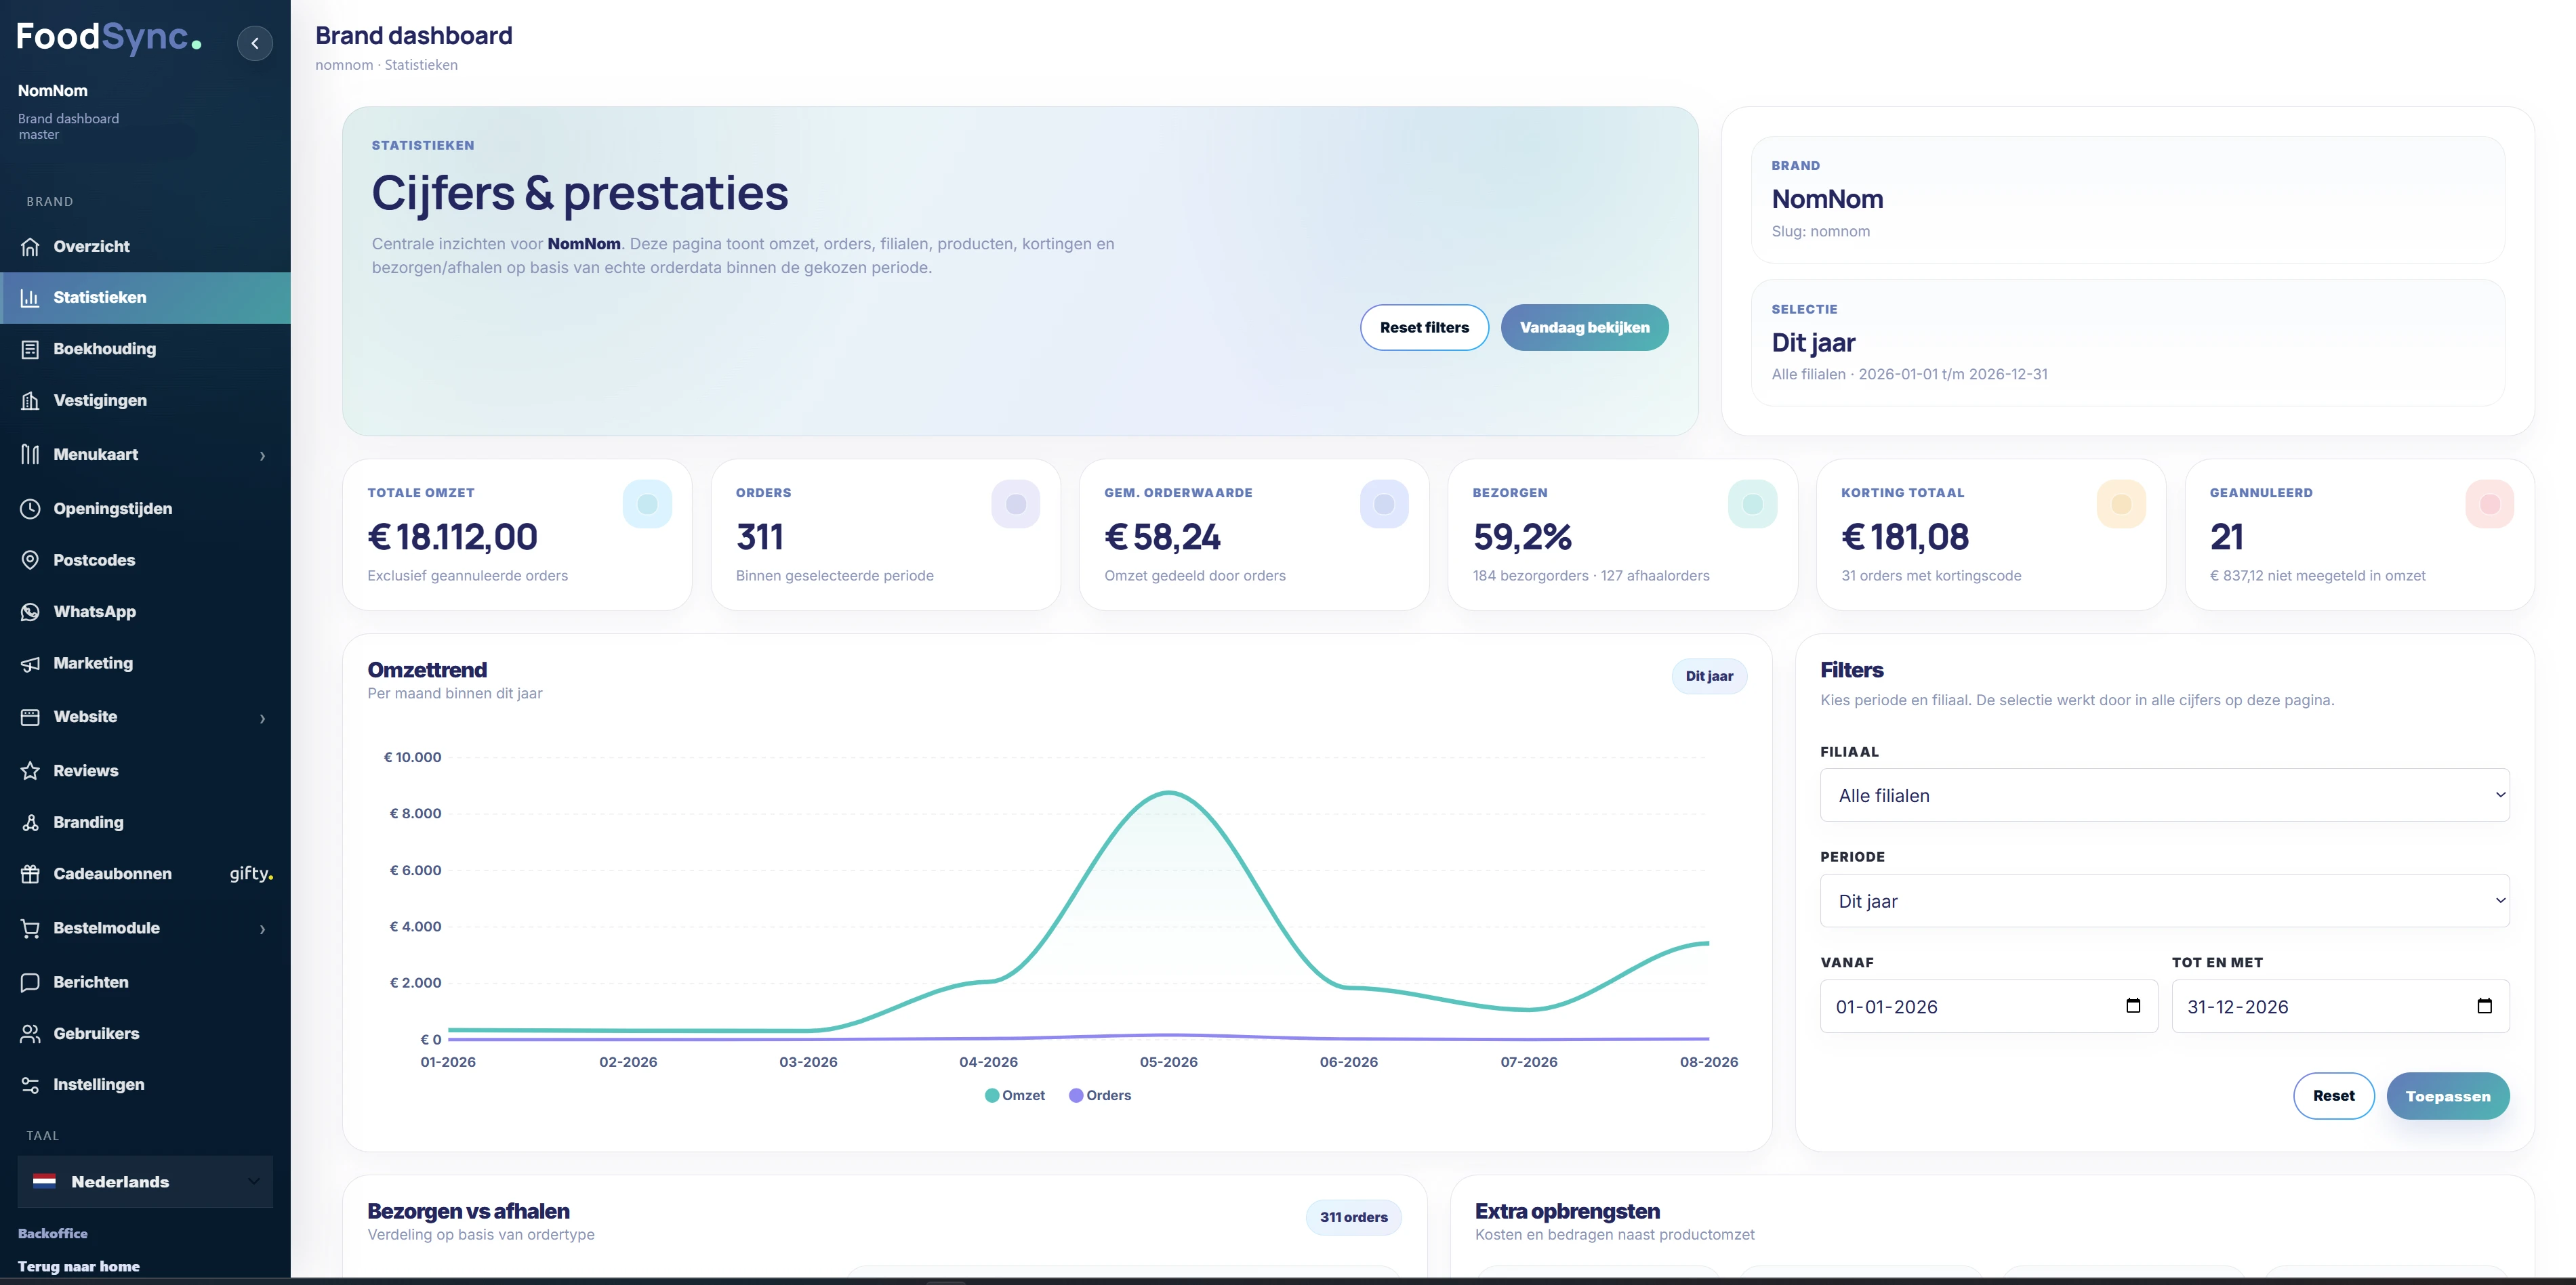Expand the Bestelmodule submenu chevron
Viewport: 2576px width, 1285px height.
tap(263, 929)
